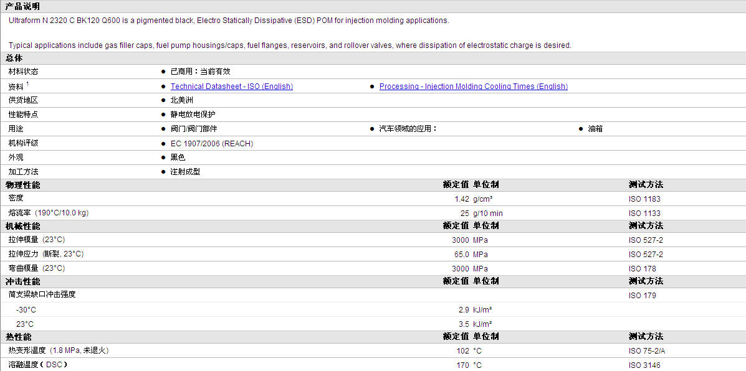The width and height of the screenshot is (746, 371).
Task: Click the 3.5 impact strength value
Action: coord(464,324)
